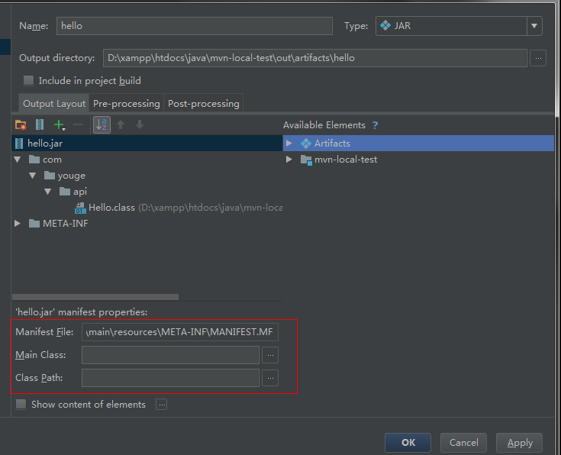Toggle the Show content of elements checkbox

coord(21,405)
